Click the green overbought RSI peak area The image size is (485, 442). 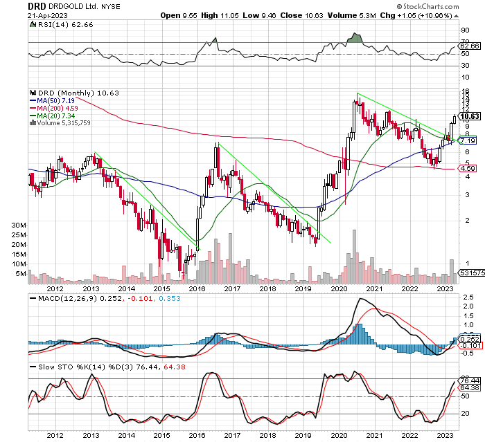358,37
